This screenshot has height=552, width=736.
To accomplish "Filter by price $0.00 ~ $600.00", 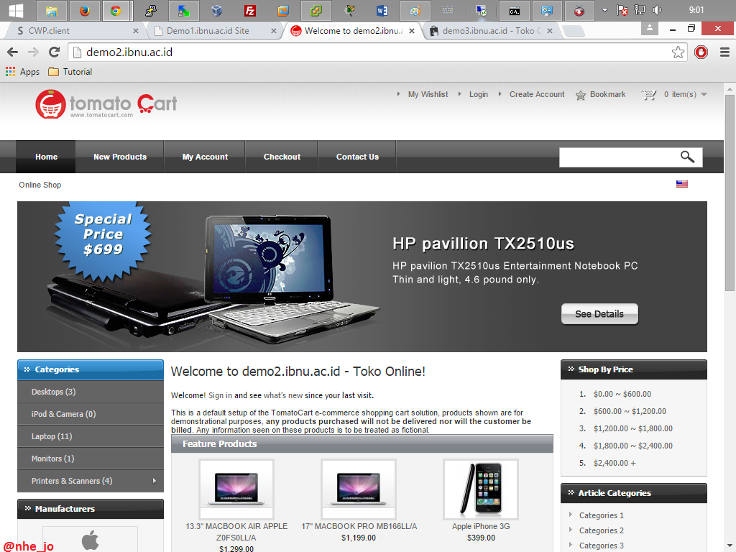I will tap(622, 394).
